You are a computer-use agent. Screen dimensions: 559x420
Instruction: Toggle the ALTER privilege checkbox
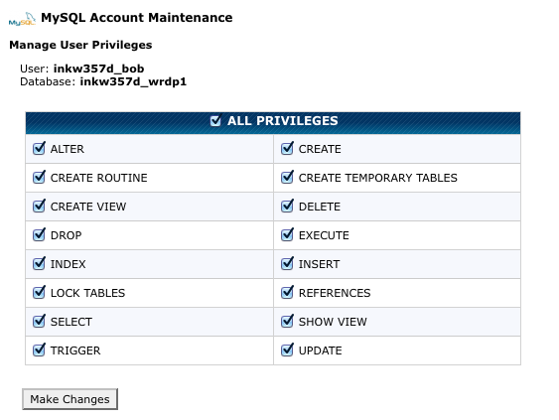coord(39,148)
